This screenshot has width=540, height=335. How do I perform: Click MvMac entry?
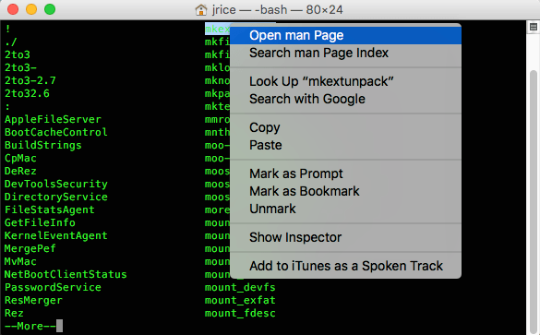20,262
